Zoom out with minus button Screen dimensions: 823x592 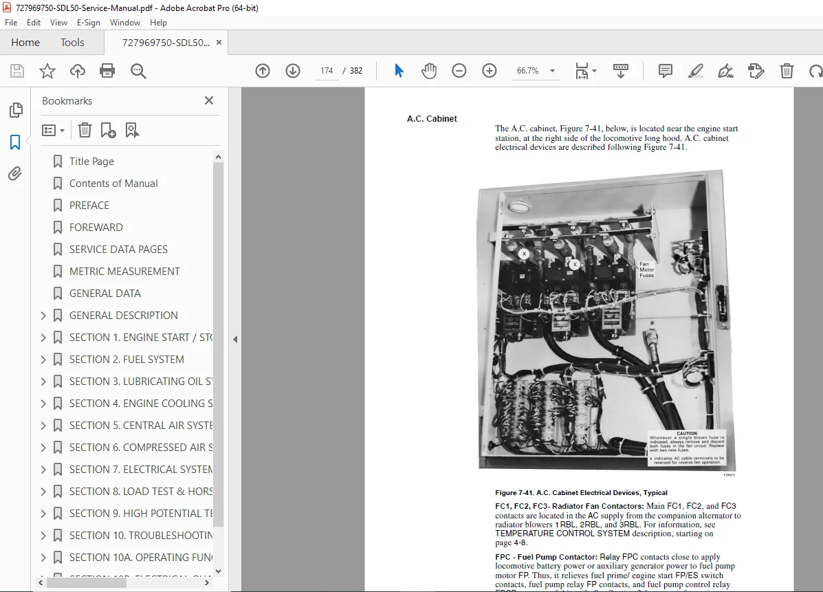pyautogui.click(x=459, y=71)
